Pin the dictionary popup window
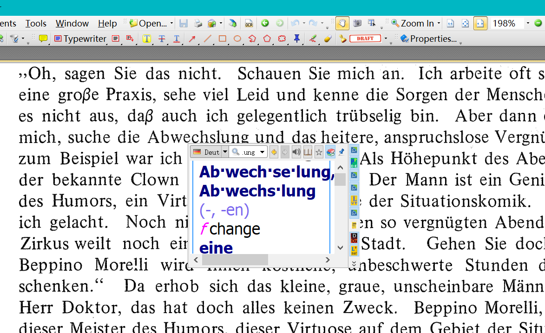 pyautogui.click(x=341, y=152)
